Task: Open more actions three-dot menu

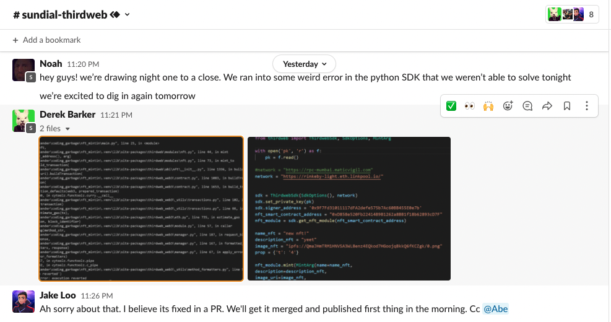Action: (x=587, y=106)
